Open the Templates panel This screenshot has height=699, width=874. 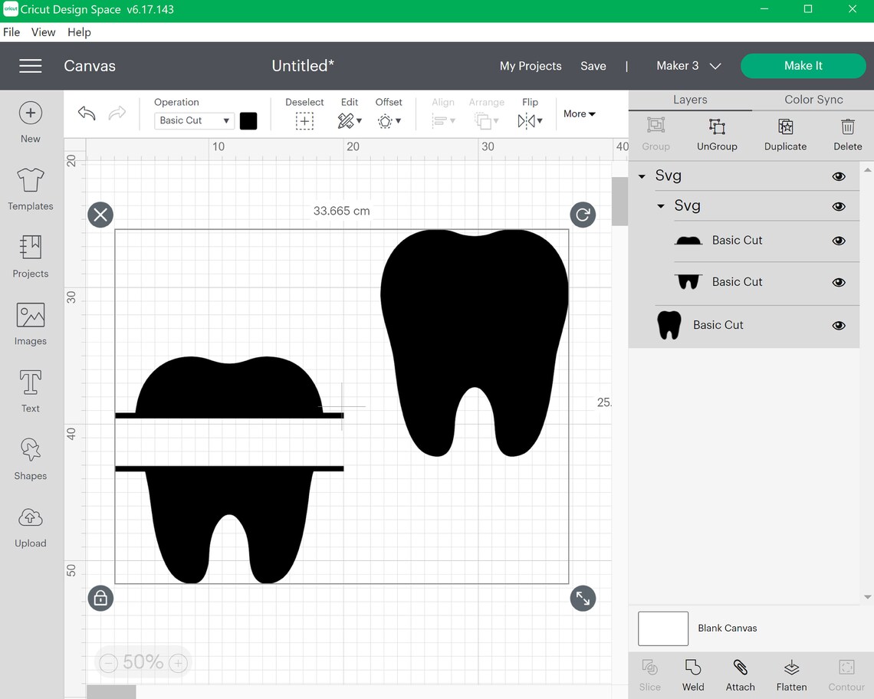pos(30,189)
